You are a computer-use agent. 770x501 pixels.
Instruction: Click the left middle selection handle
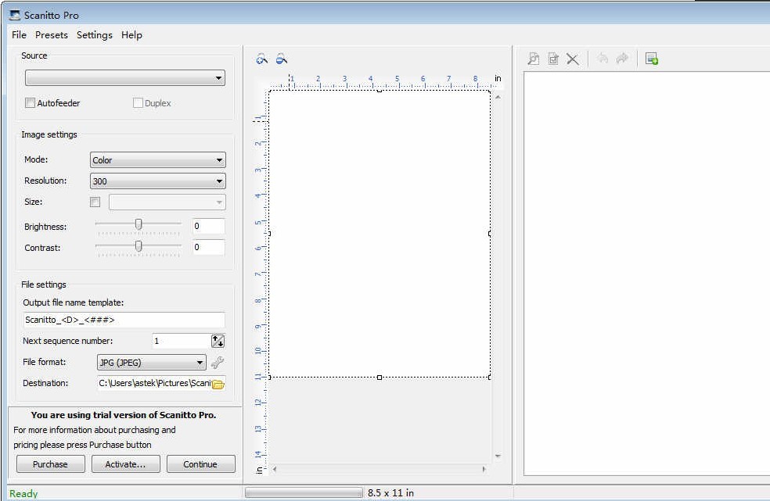(269, 234)
